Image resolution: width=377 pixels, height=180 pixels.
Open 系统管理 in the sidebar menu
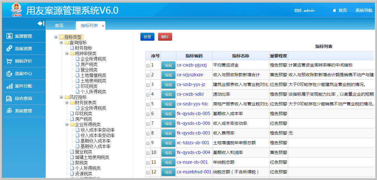tap(24, 111)
